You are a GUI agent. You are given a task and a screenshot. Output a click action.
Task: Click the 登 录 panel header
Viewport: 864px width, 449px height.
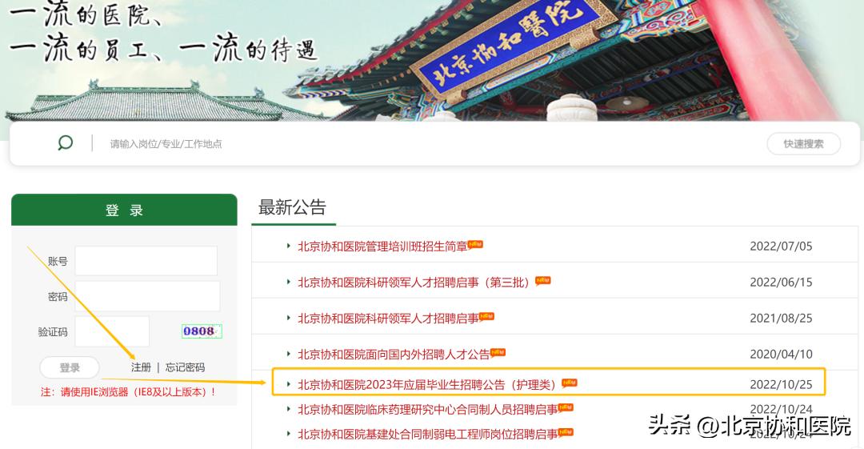[x=124, y=210]
